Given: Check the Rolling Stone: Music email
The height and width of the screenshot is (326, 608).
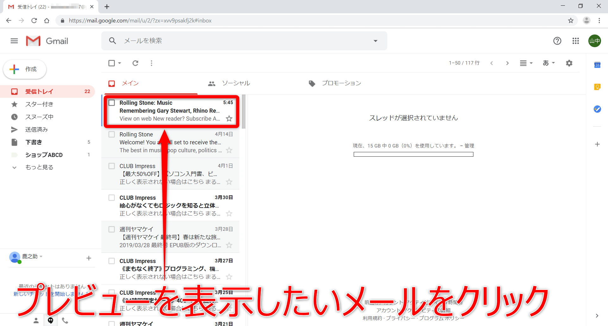Looking at the screenshot, I should (111, 103).
